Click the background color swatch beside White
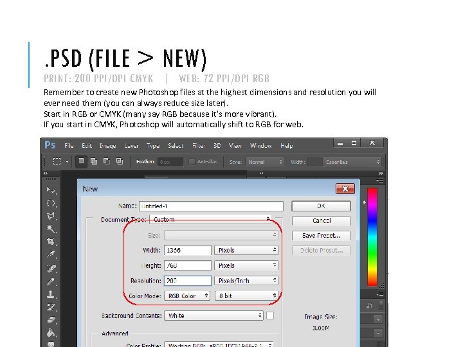 pyautogui.click(x=270, y=316)
